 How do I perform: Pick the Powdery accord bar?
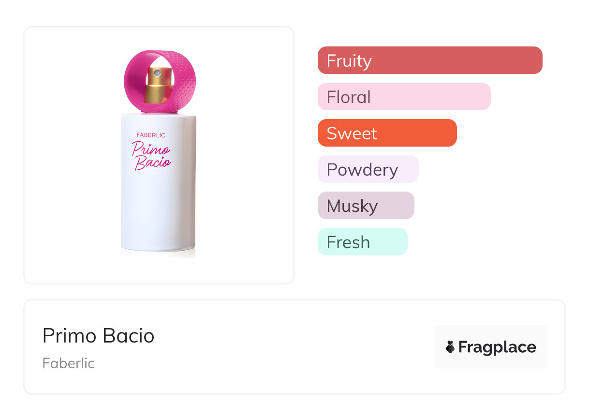tap(368, 169)
